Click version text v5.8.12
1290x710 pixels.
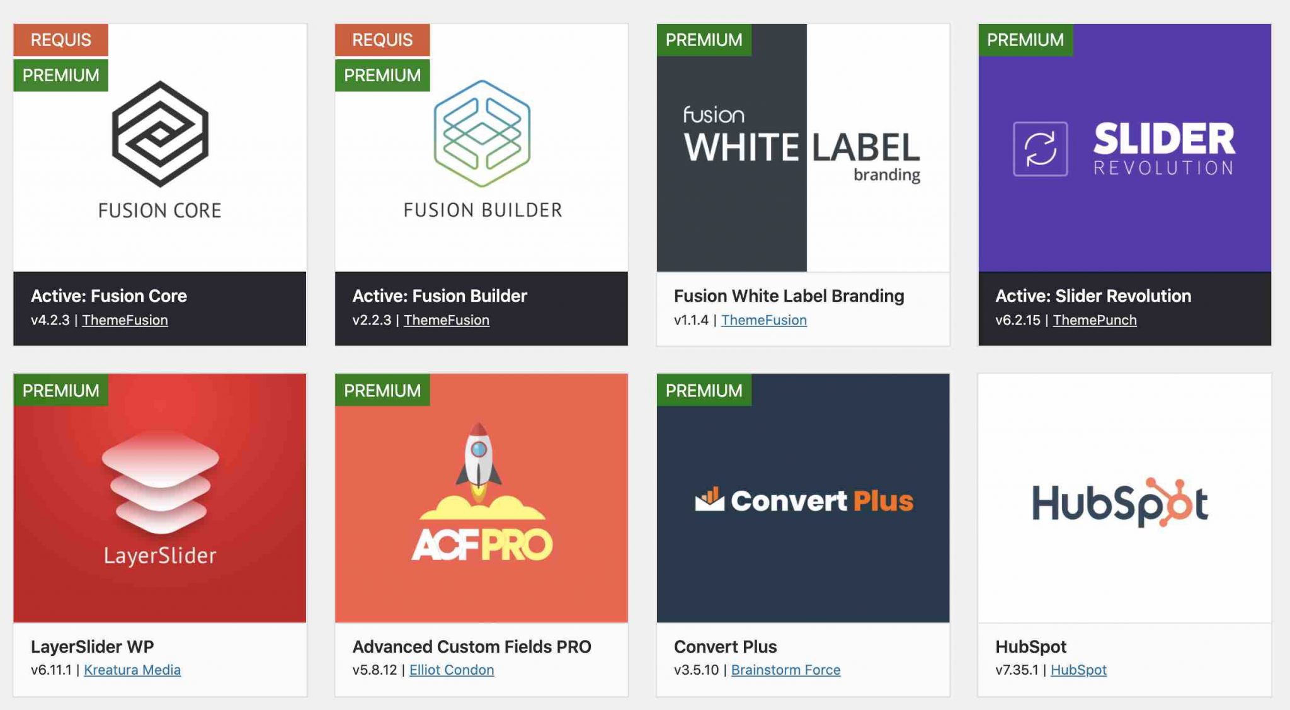(375, 670)
